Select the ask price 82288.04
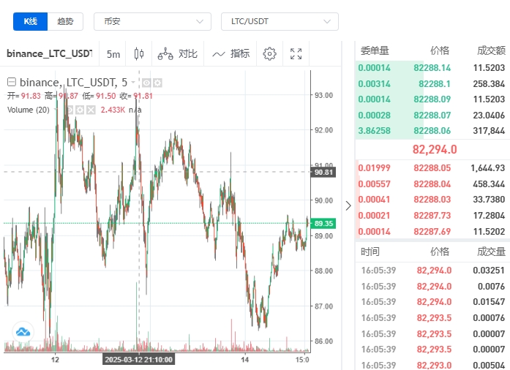Image resolution: width=510 pixels, height=370 pixels. (432, 184)
